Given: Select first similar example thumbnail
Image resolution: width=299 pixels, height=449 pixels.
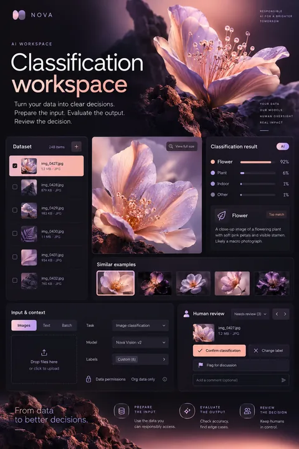Looking at the screenshot, I should (x=116, y=283).
